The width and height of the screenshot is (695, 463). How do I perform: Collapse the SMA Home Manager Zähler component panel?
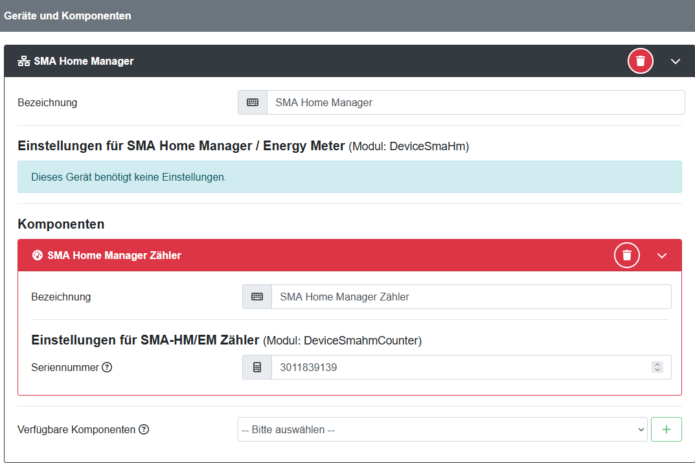pyautogui.click(x=662, y=256)
